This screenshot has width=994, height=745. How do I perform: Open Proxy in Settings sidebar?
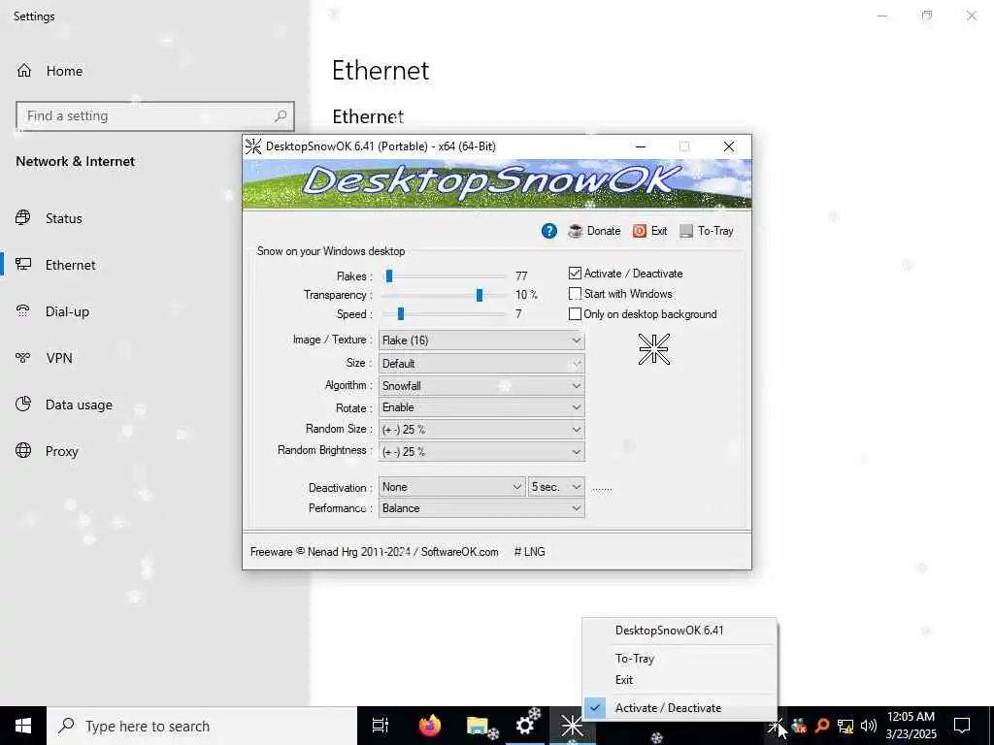point(155,451)
